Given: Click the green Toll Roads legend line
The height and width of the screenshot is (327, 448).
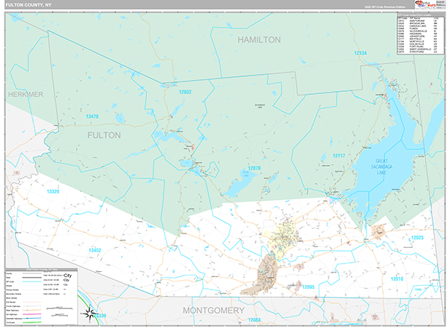Looking at the screenshot, I should (x=31, y=323).
